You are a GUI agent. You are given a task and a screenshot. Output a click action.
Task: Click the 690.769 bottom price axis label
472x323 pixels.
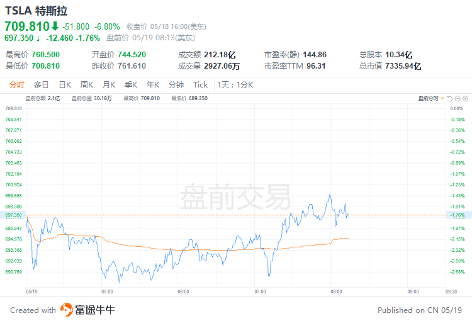click(14, 272)
